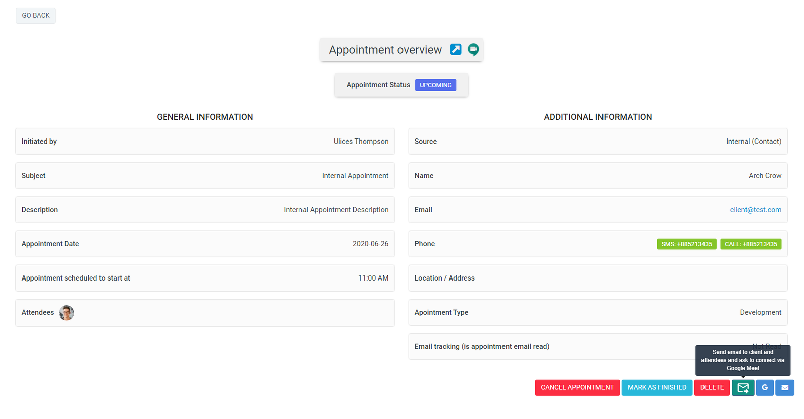
Task: Click the blue external link arrow icon
Action: pos(455,49)
